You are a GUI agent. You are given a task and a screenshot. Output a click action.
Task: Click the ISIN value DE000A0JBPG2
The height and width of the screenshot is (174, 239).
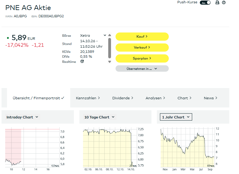coord(51,16)
